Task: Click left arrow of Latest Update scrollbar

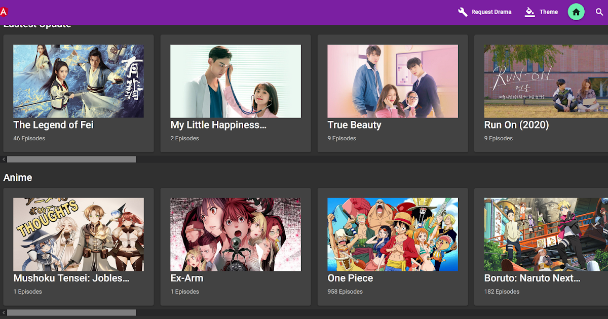Action: [x=4, y=159]
